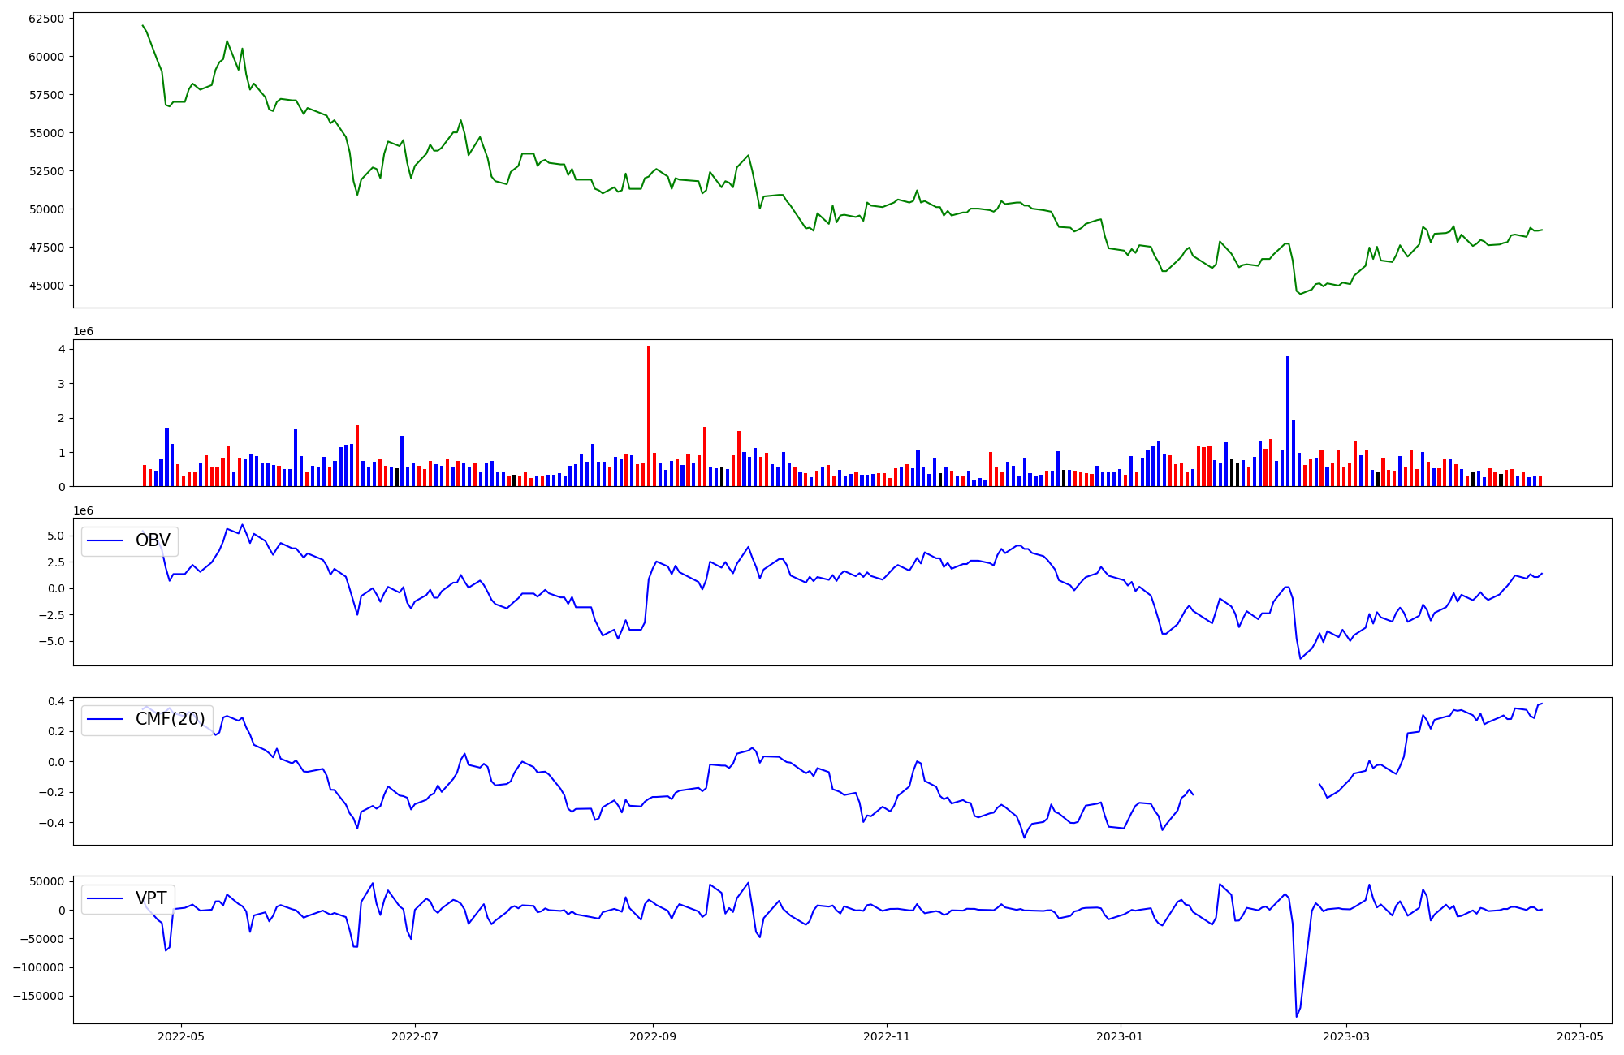
Task: Click the OBV legend label
Action: coord(153,540)
